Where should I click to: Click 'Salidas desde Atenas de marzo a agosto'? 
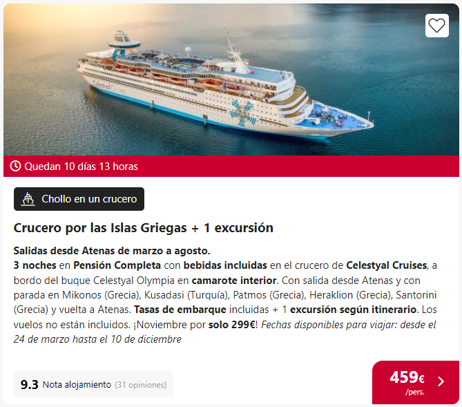pos(112,251)
